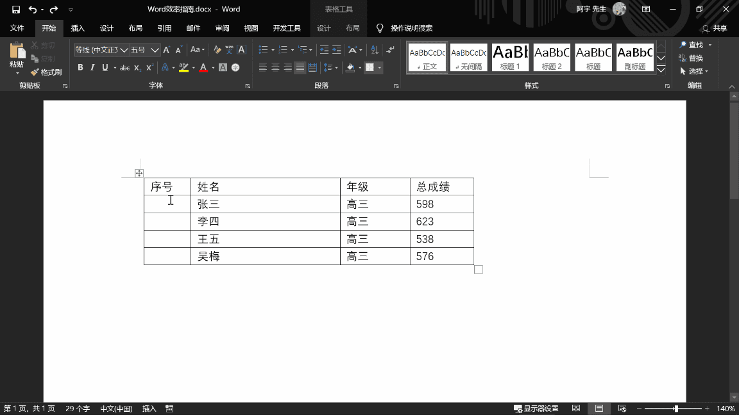The width and height of the screenshot is (739, 415).
Task: Toggle Italic formatting
Action: (x=92, y=68)
